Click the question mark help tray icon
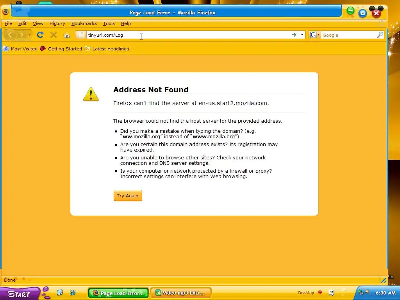400x300 pixels. 331,293
